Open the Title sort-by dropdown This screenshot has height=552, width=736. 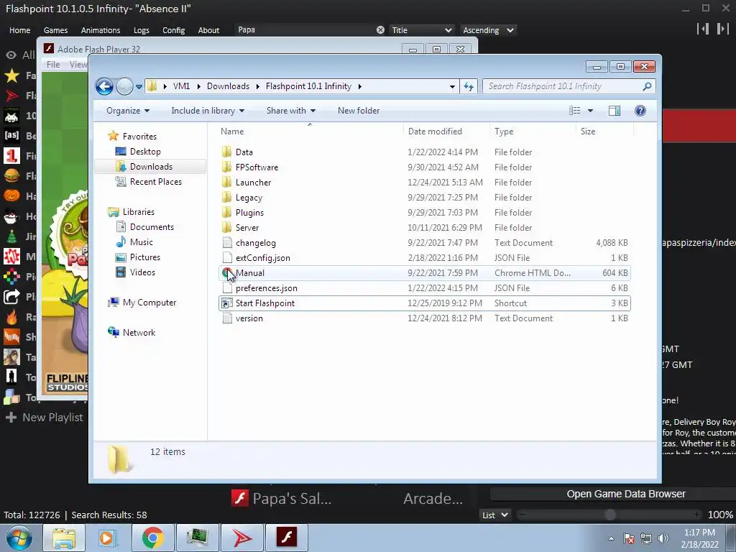[421, 30]
